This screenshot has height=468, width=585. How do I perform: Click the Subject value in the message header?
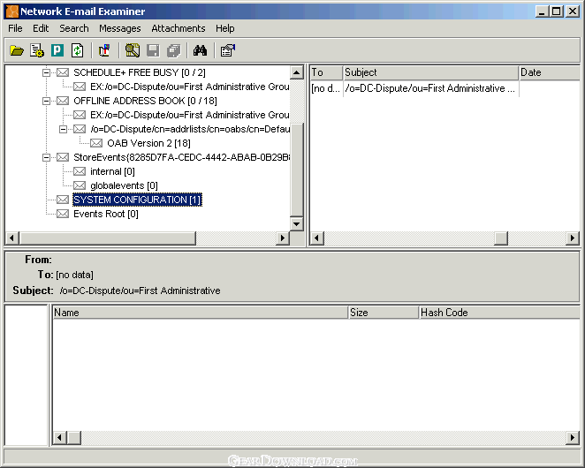click(140, 291)
